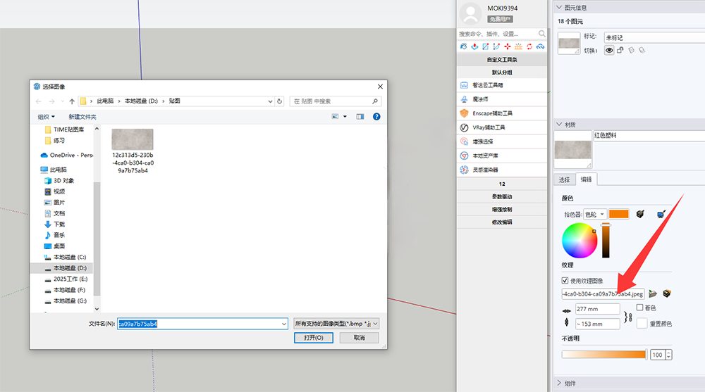Image resolution: width=705 pixels, height=392 pixels.
Task: Collapse the 材质 panel
Action: coord(559,125)
